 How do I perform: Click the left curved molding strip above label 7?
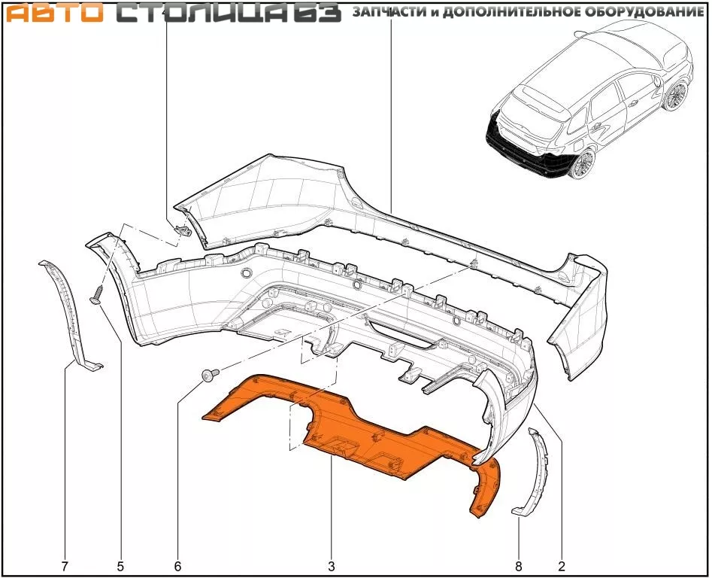70,309
